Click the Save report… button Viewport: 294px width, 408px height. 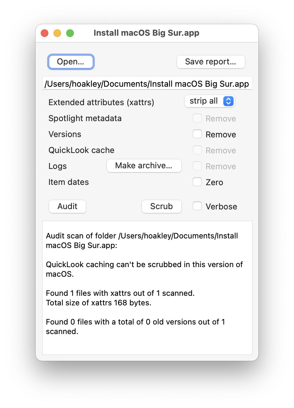click(211, 62)
